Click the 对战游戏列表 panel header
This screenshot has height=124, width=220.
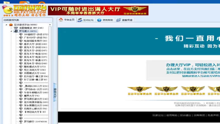(x=28, y=20)
